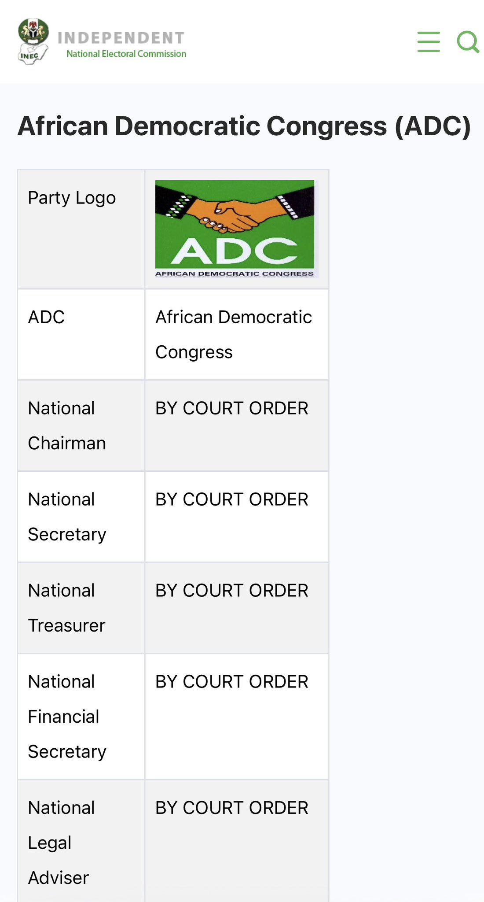Click the search magnifier icon
This screenshot has width=484, height=902.
click(467, 42)
